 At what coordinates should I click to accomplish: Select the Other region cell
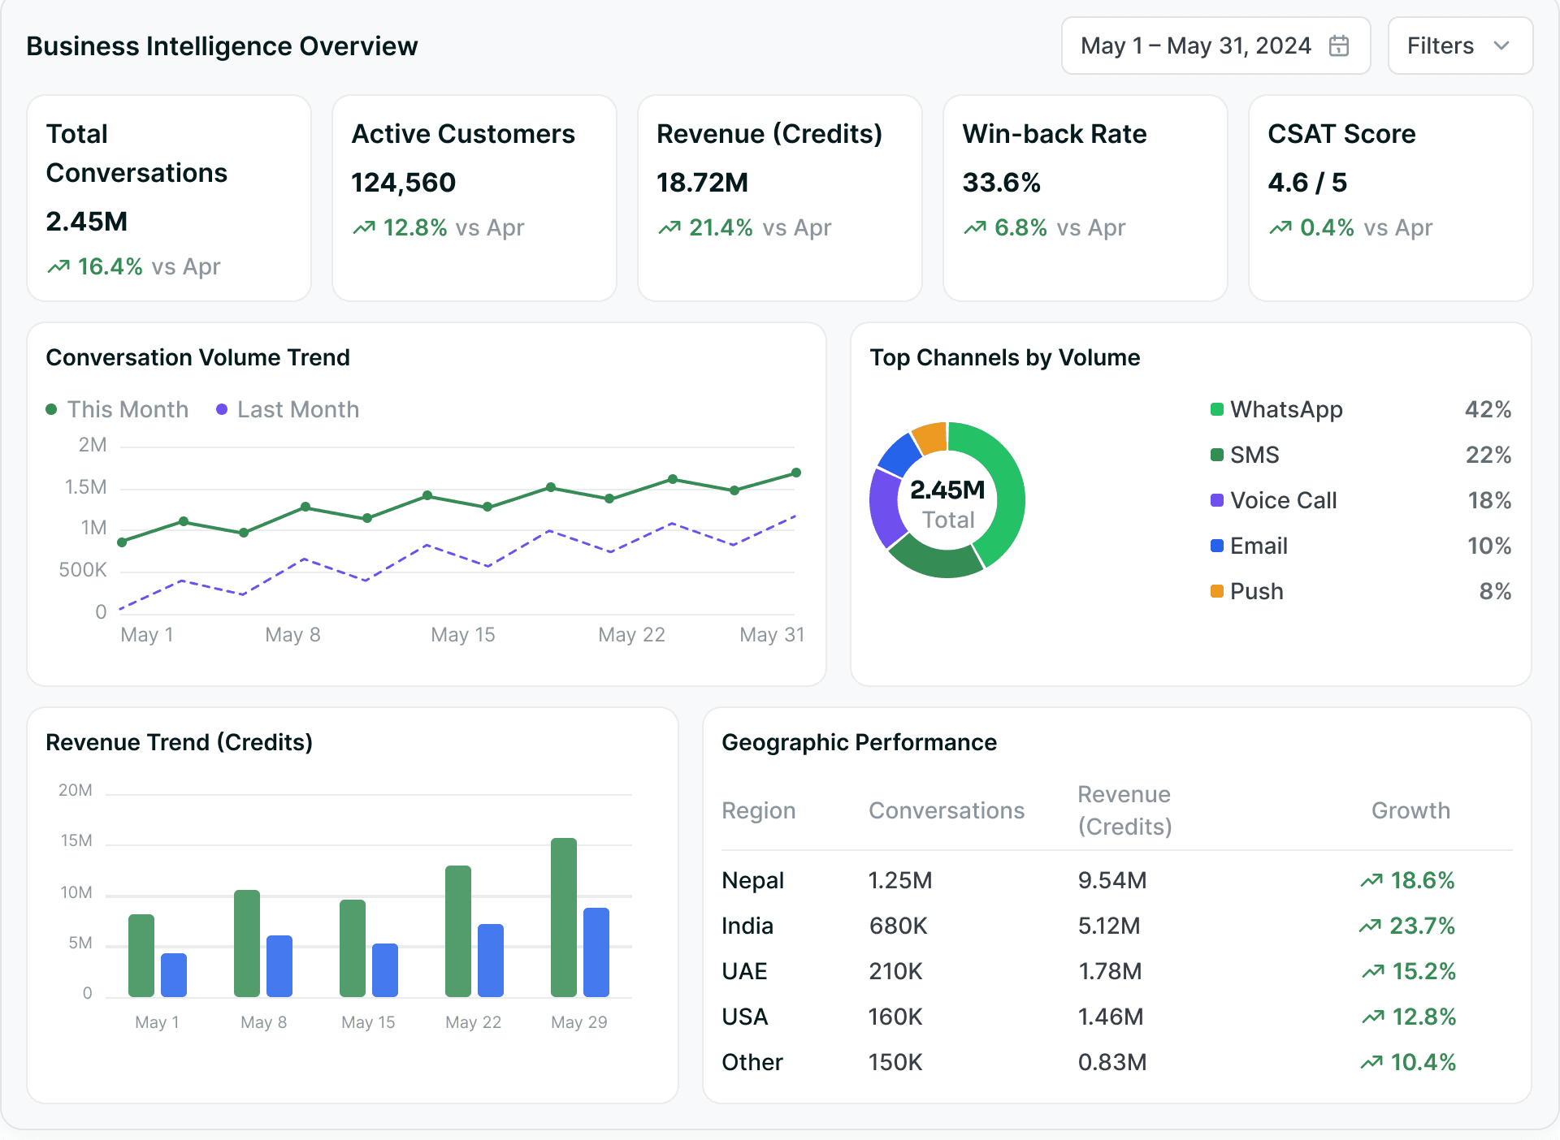coord(752,1062)
